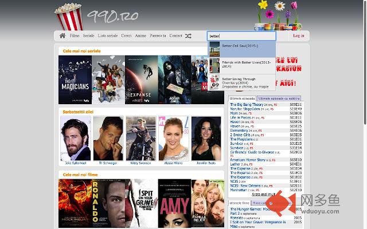367x229 pixels.
Task: Switch to Ultimele episoade cu subtitra tab
Action: click(x=279, y=98)
